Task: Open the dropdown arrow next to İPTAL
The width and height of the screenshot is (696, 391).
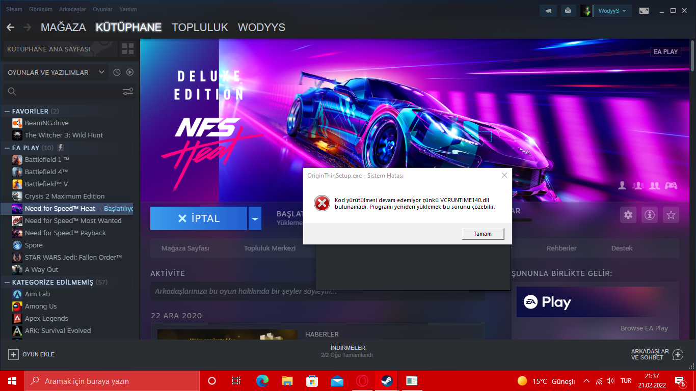Action: [255, 218]
